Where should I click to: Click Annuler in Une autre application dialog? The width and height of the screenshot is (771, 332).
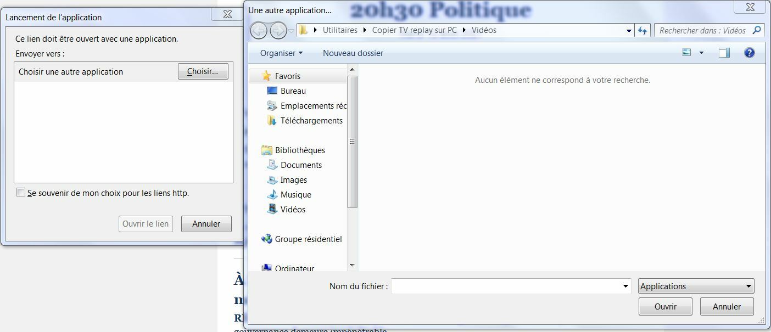(727, 306)
